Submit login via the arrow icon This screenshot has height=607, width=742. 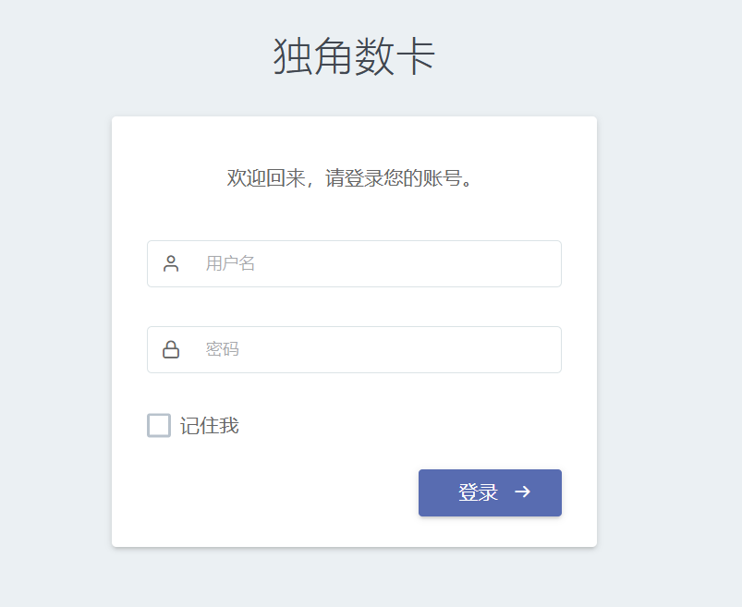(x=523, y=492)
